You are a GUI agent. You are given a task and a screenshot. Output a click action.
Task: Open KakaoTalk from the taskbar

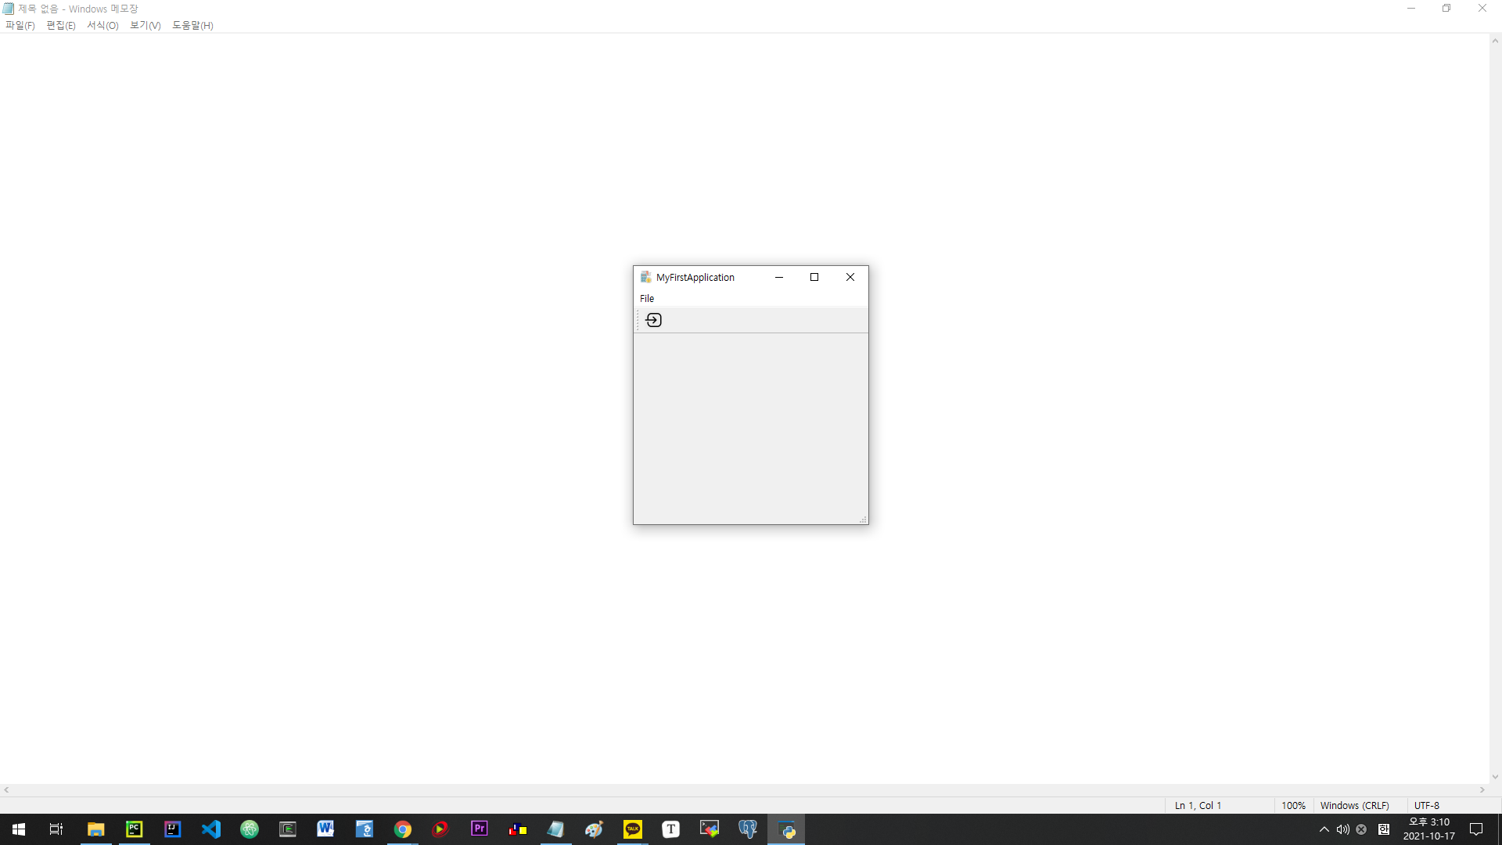pyautogui.click(x=633, y=829)
